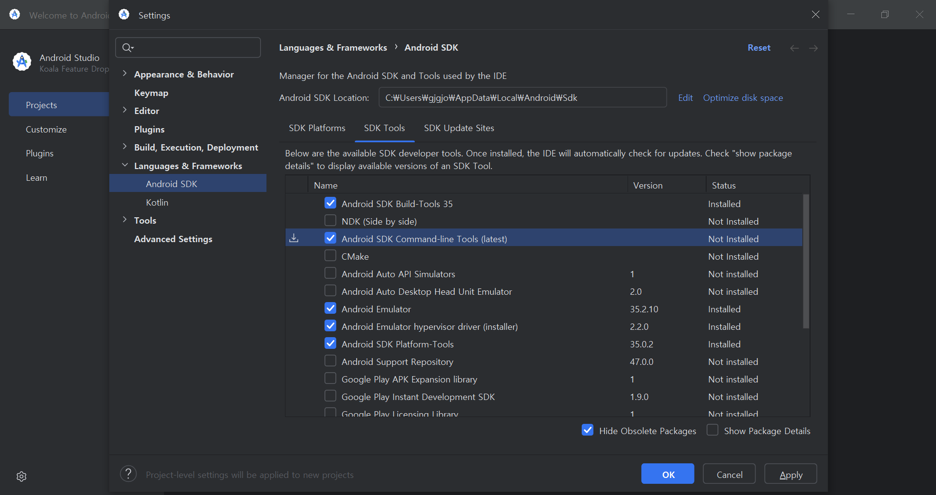936x495 pixels.
Task: Expand the Editor section chevron
Action: point(125,110)
